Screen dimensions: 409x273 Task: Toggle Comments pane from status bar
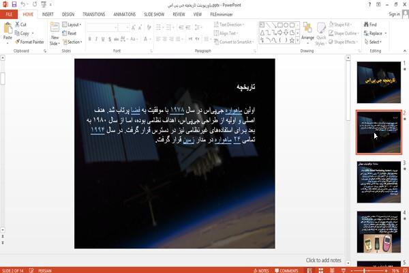[x=286, y=271]
